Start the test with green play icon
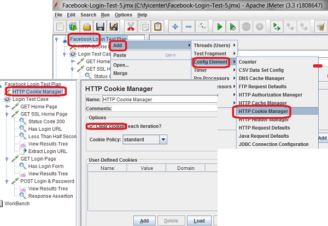 coord(219,27)
